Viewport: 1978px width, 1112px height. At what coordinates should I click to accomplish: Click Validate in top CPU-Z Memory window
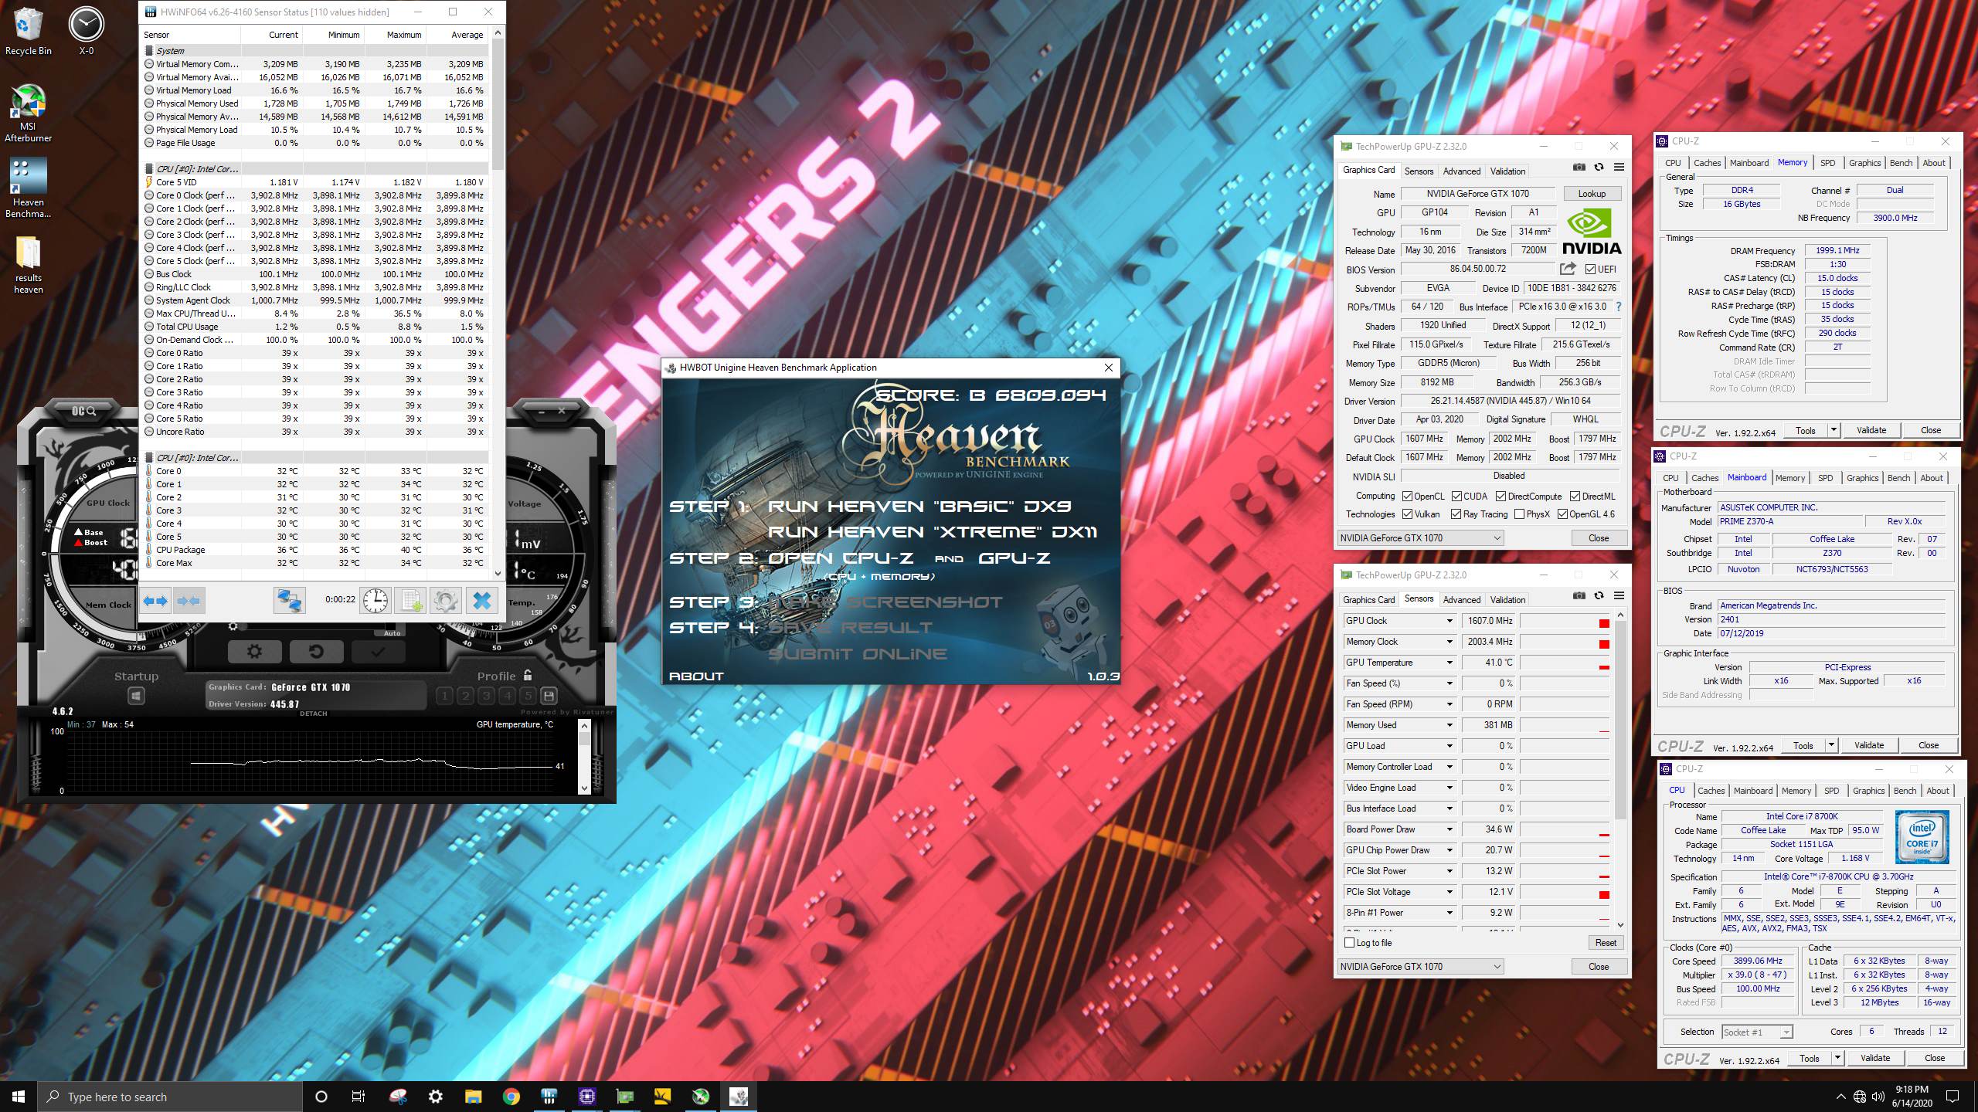pyautogui.click(x=1871, y=430)
